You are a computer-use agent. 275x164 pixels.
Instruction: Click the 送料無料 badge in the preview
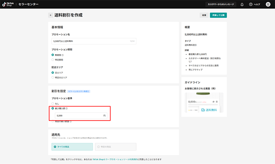click(x=209, y=110)
